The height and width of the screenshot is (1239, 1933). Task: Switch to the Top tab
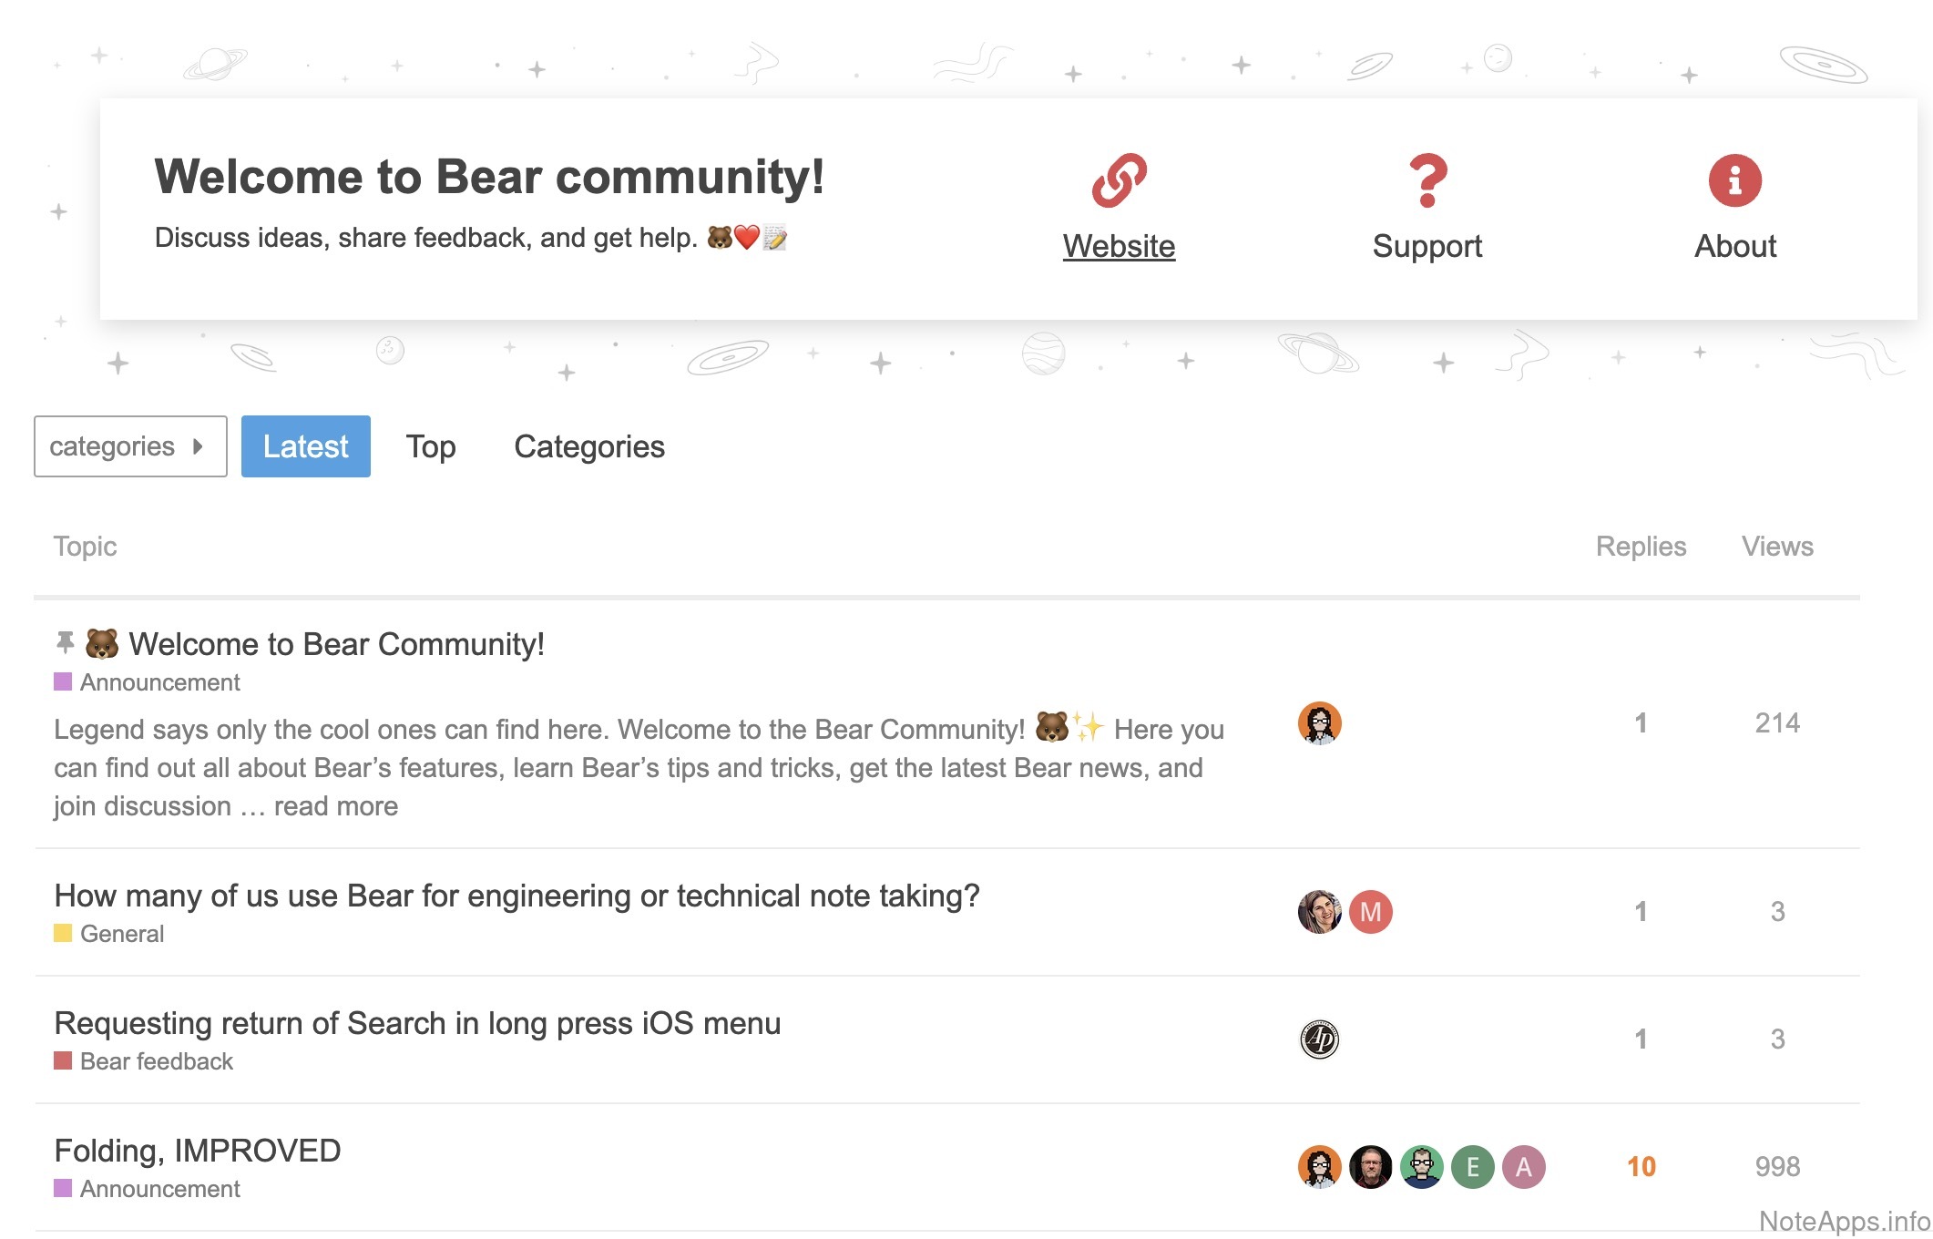pos(430,446)
